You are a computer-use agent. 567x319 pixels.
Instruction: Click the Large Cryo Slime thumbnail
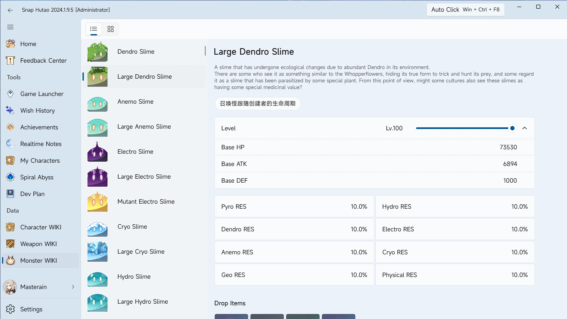coord(98,252)
